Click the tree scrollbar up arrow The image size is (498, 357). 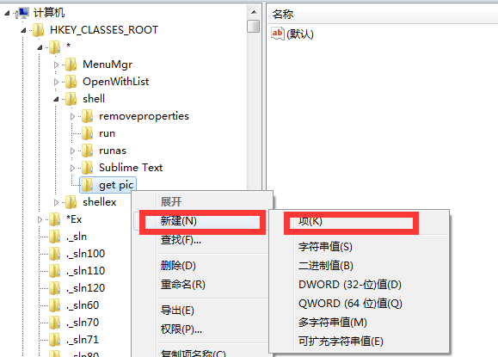tap(254, 12)
